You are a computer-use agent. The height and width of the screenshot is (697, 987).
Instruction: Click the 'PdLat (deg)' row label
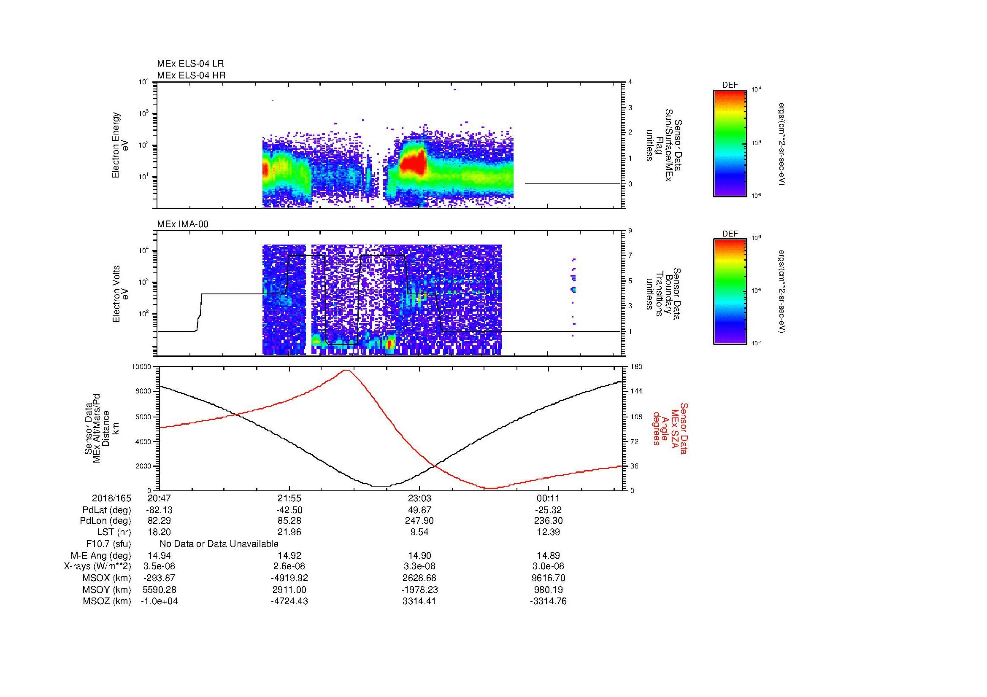[107, 510]
